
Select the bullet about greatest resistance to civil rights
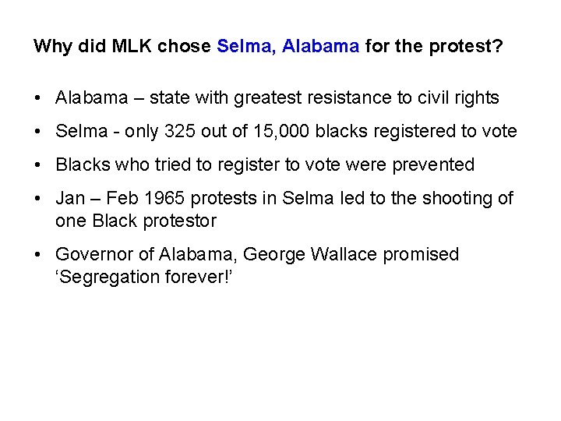(x=277, y=97)
